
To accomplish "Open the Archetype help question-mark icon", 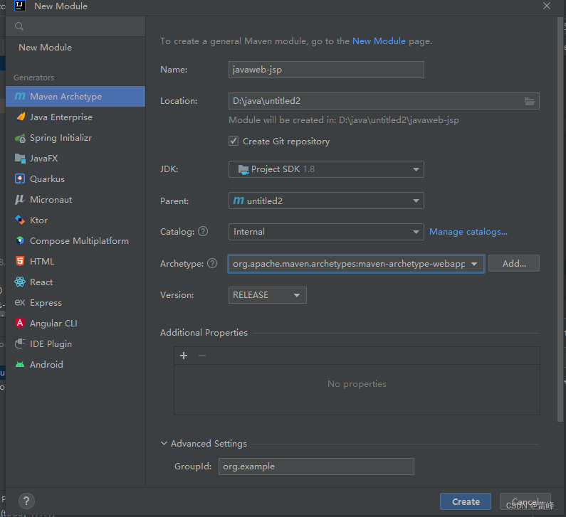I will pyautogui.click(x=213, y=264).
